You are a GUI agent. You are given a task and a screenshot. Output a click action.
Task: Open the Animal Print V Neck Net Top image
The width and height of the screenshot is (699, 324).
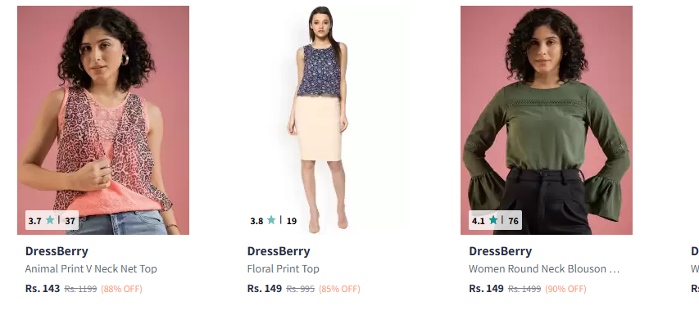click(103, 120)
